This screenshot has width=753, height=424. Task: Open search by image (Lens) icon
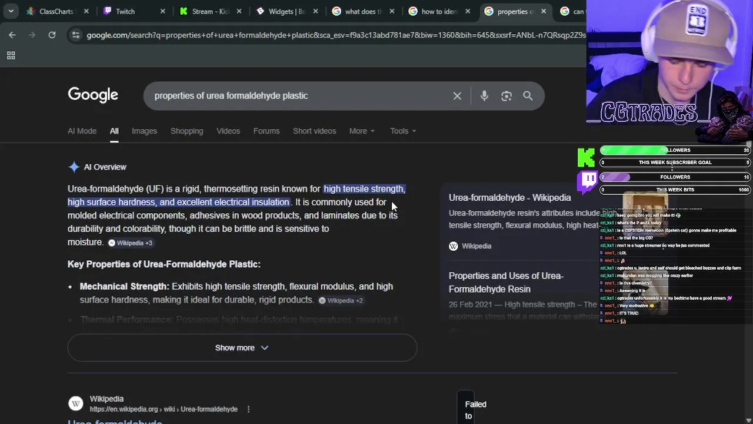507,96
